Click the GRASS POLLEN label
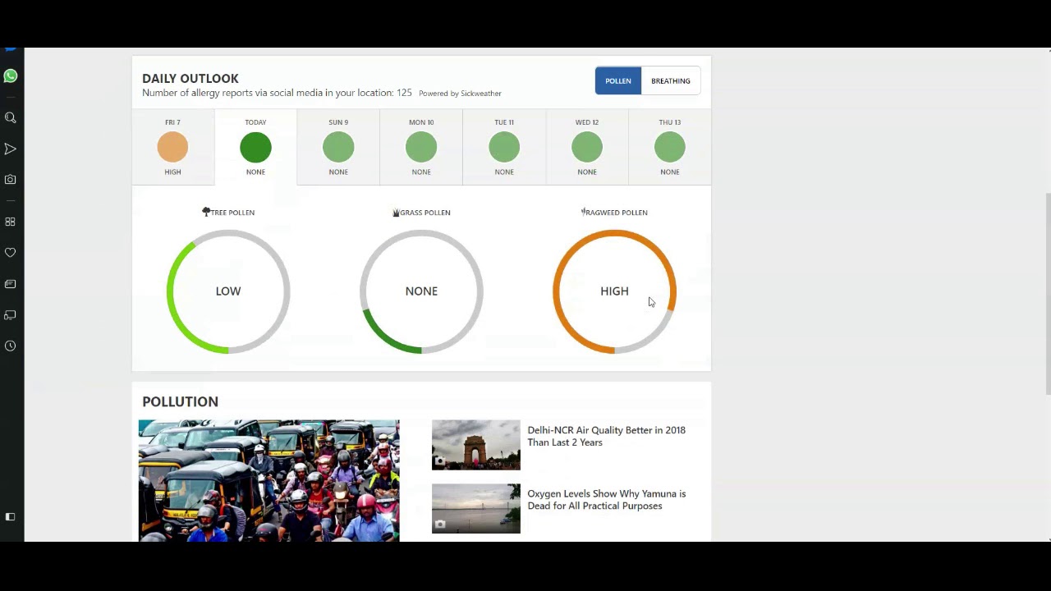This screenshot has width=1051, height=591. [425, 213]
